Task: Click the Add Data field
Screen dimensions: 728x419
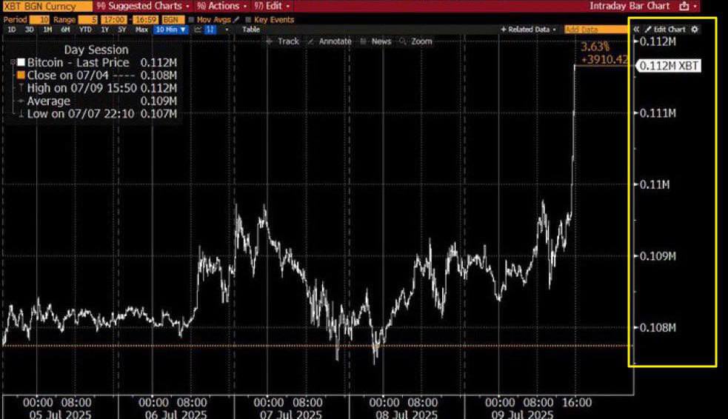Action: tap(595, 29)
